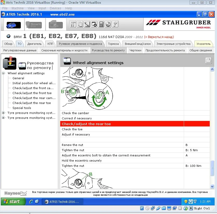The width and height of the screenshot is (217, 214).
Task: Click the rear camber eccentric bolt diagram
Action: pos(87,89)
